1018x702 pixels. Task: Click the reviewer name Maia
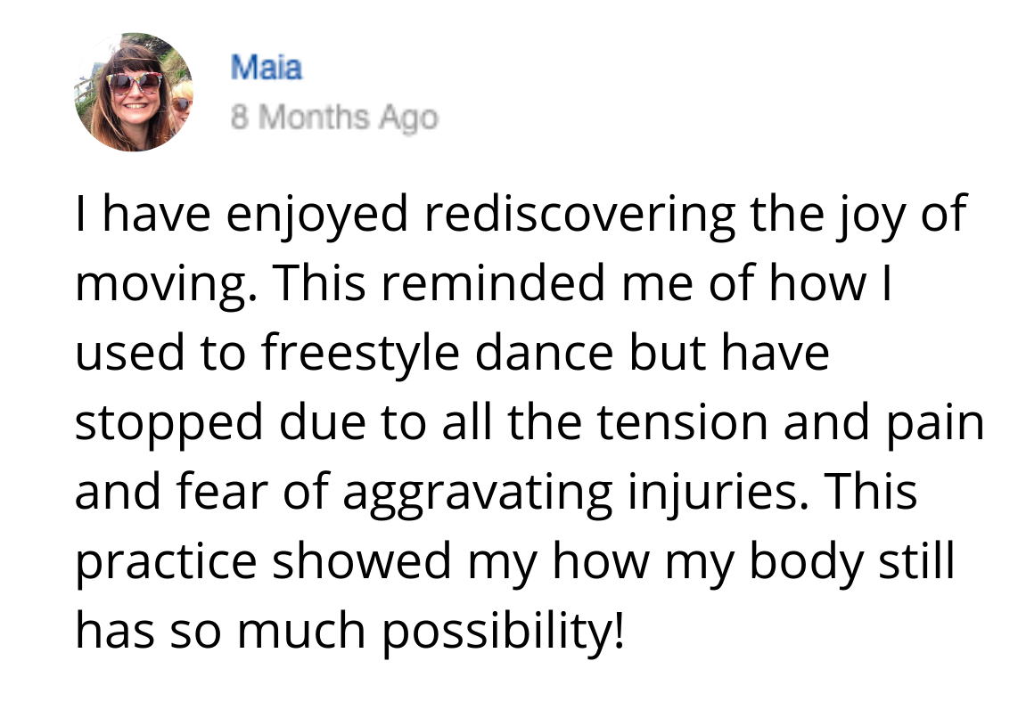click(x=267, y=68)
